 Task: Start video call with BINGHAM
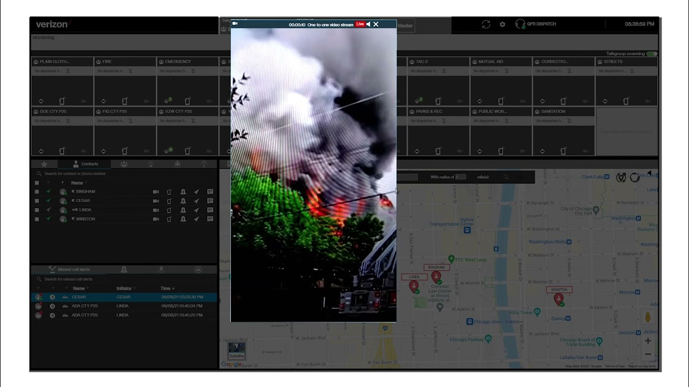[156, 192]
